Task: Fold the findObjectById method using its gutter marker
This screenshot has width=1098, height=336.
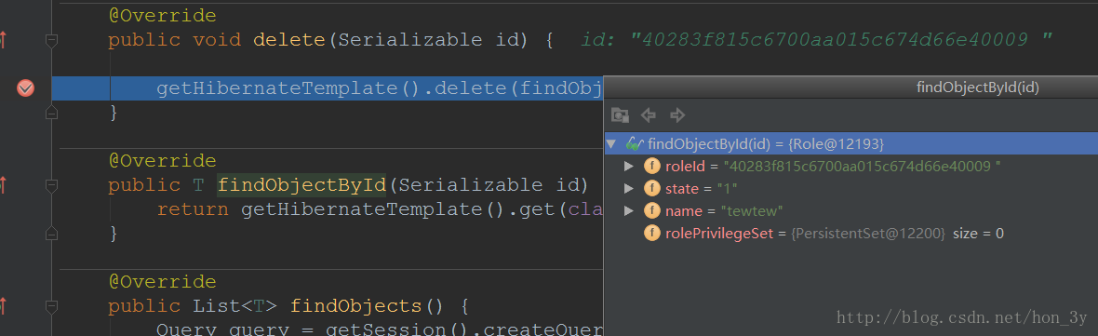Action: (51, 186)
